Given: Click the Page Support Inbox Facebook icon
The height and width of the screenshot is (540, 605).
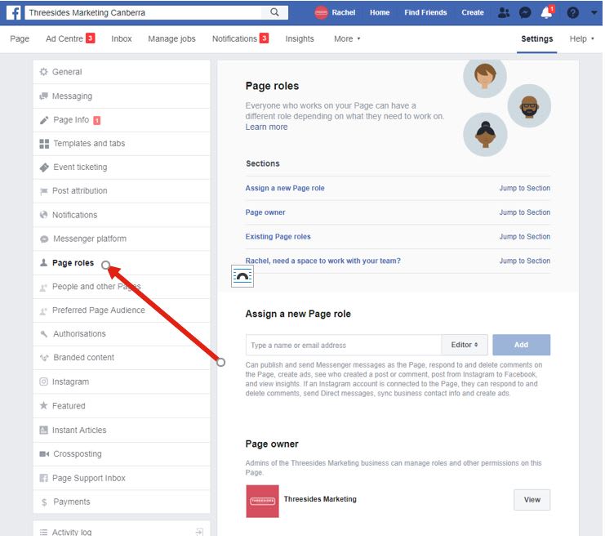Looking at the screenshot, I should click(x=43, y=480).
